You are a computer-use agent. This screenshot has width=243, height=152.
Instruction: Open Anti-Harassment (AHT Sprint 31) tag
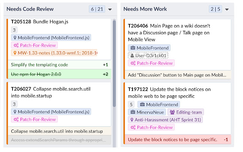166,120
